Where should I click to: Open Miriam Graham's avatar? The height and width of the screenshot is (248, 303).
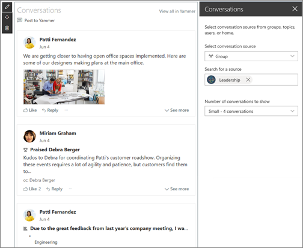click(29, 136)
